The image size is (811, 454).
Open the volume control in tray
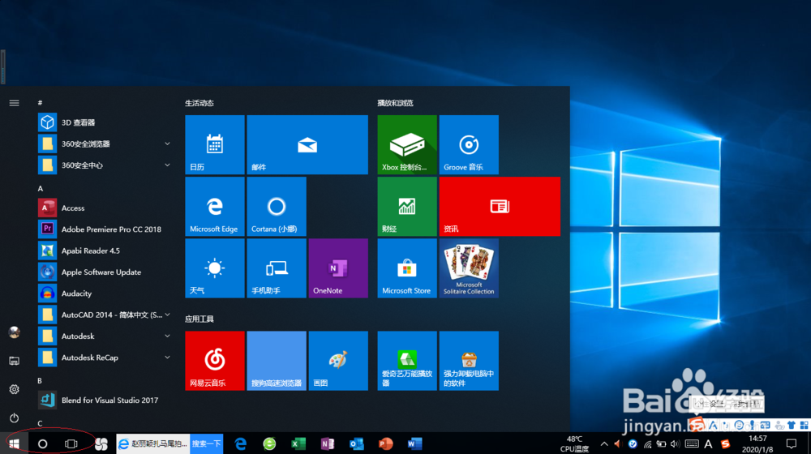tap(675, 443)
